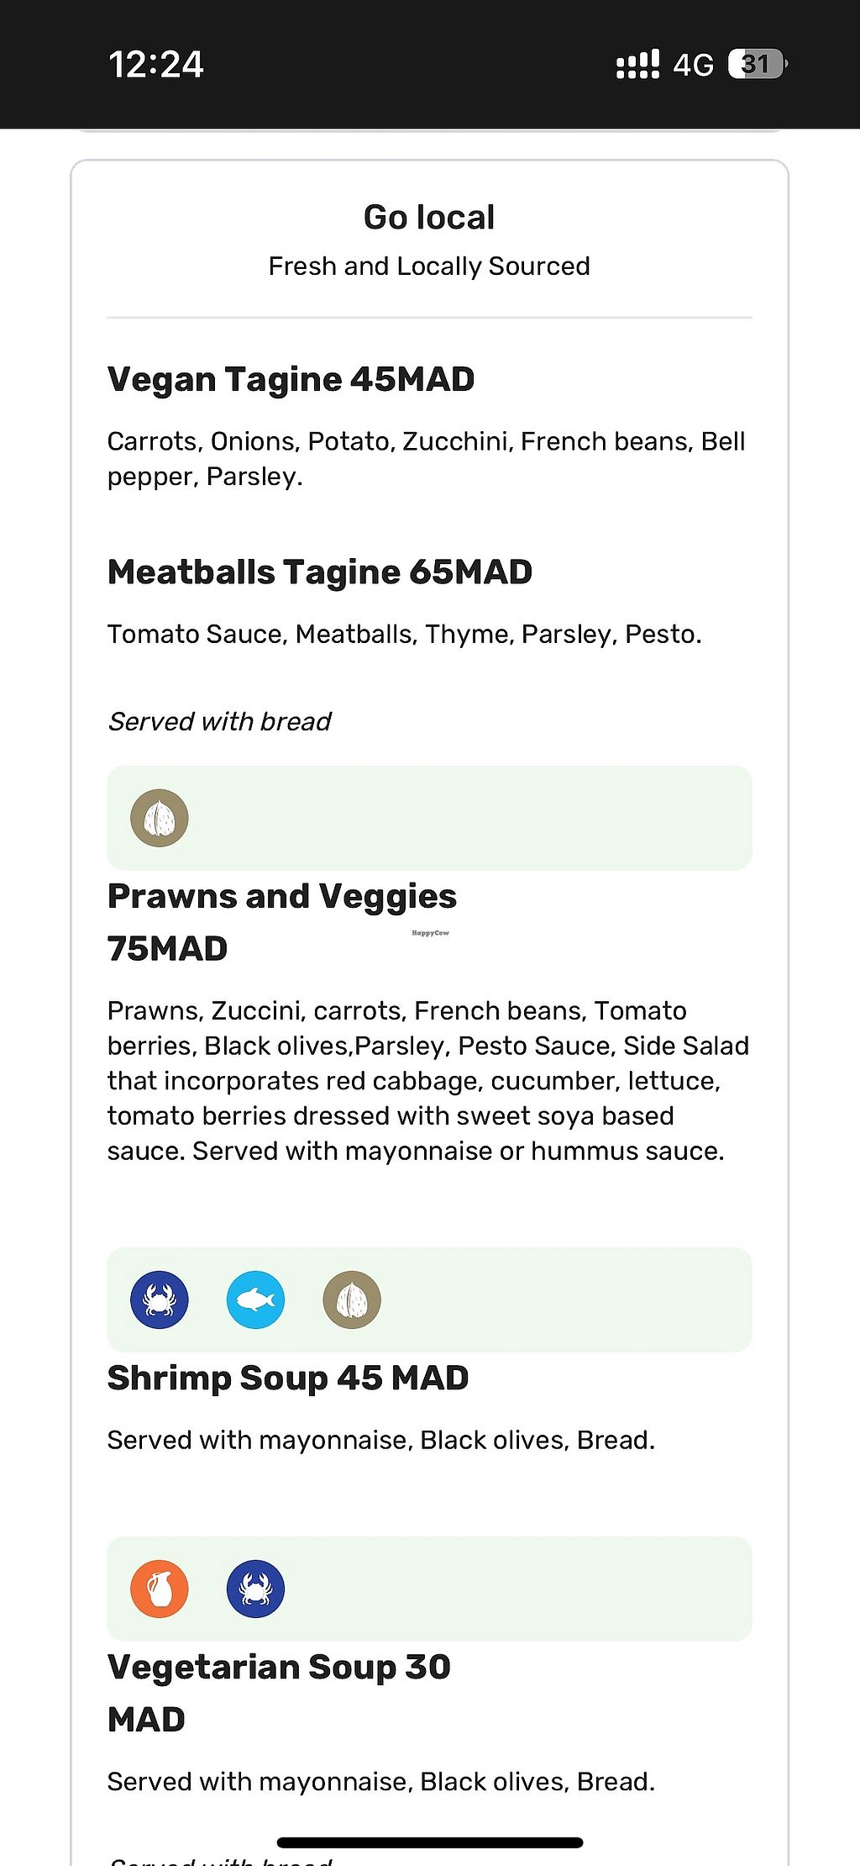
Task: Tap the Fresh and Locally Sourced subtitle
Action: 429,266
